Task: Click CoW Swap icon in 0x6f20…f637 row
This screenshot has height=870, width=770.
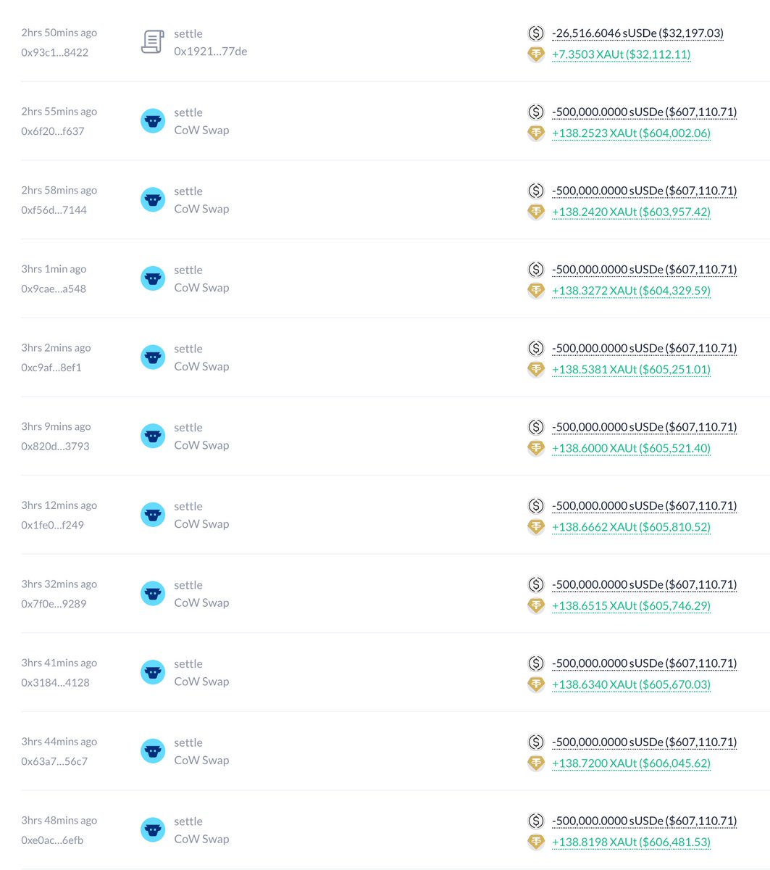Action: pos(152,121)
